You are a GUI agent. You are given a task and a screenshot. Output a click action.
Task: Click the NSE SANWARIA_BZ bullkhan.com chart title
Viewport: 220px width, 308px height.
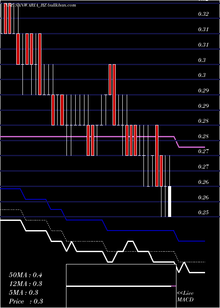tap(40, 5)
